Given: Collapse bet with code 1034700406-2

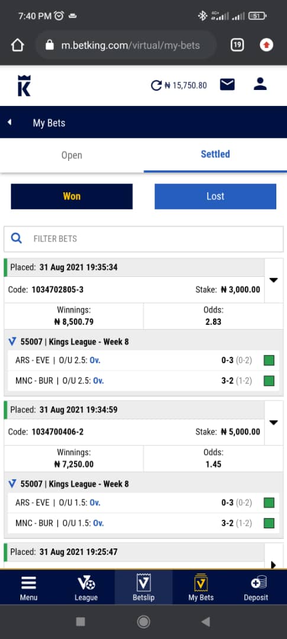Looking at the screenshot, I should [x=274, y=422].
